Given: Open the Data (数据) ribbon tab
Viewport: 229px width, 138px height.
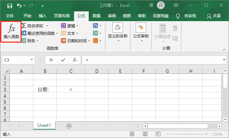Looking at the screenshot, I should point(96,16).
